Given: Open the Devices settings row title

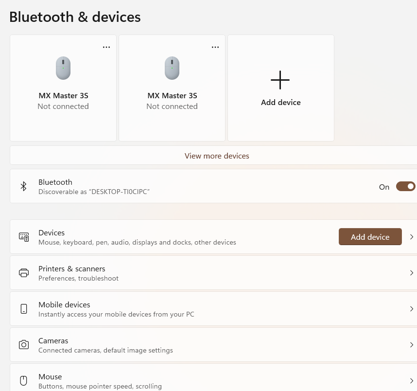Looking at the screenshot, I should tap(52, 232).
